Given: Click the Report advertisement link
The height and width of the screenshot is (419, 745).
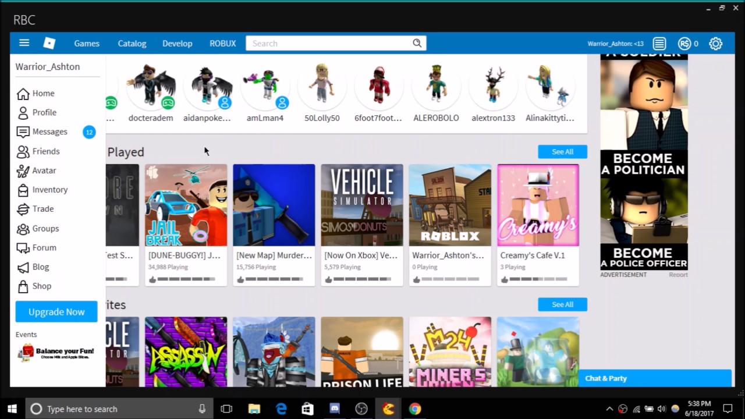Looking at the screenshot, I should [x=678, y=275].
